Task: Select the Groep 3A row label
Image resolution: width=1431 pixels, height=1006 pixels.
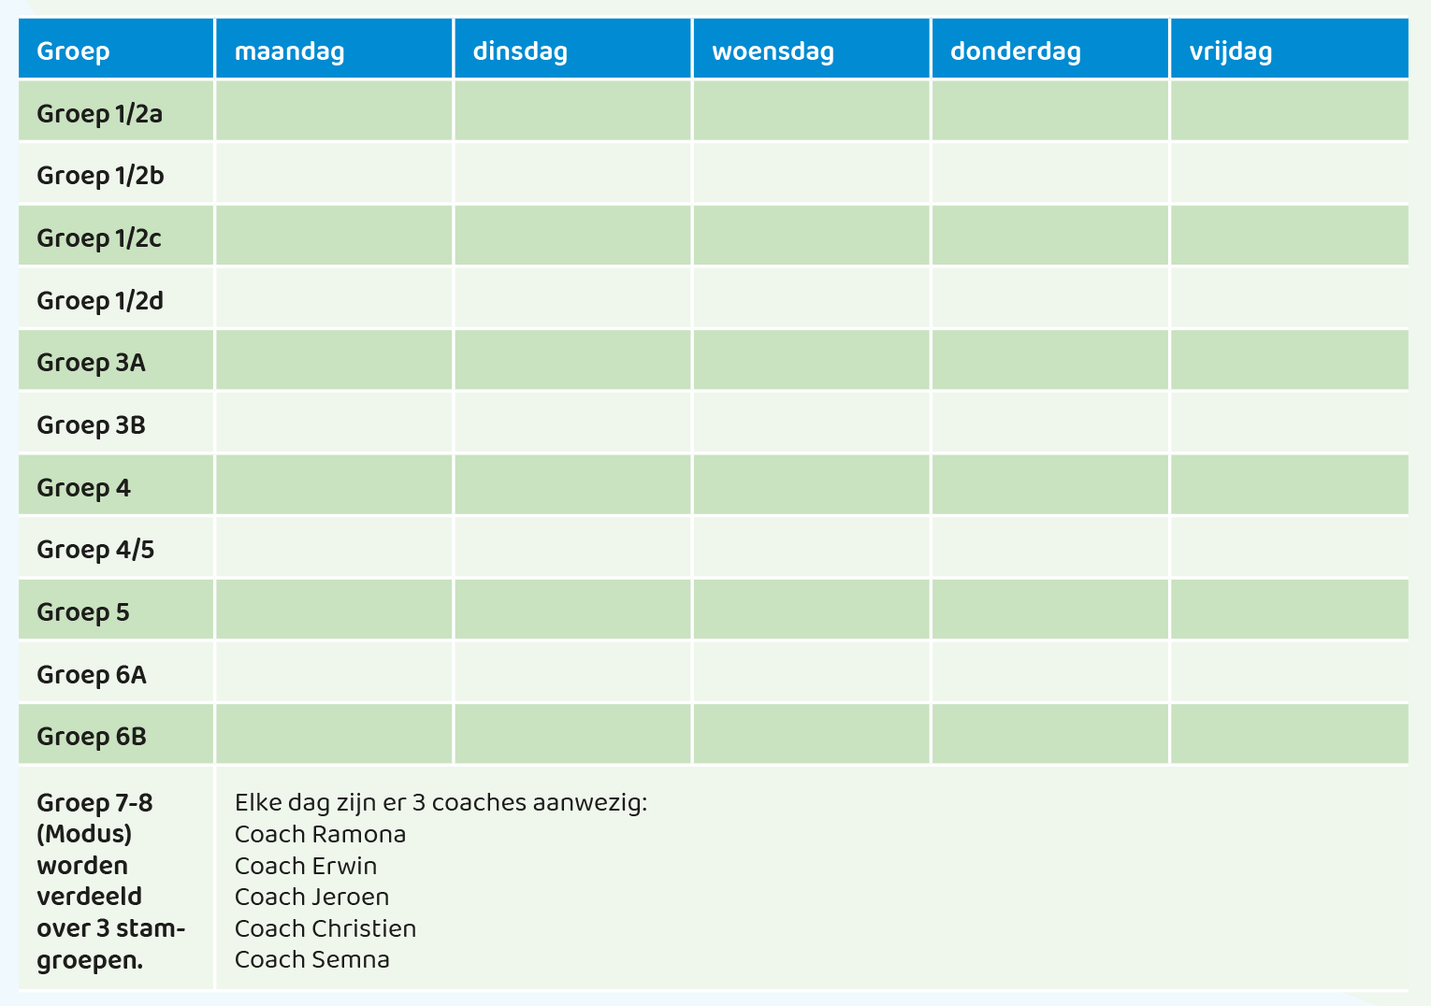Action: (x=91, y=362)
